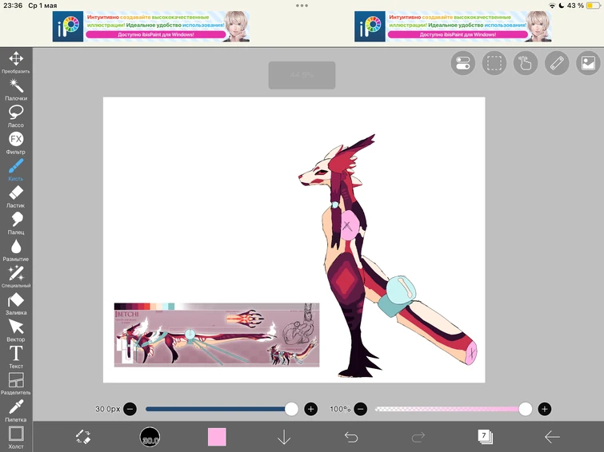Viewport: 604px width, 452px height.
Task: Toggle the selection area button
Action: (494, 64)
